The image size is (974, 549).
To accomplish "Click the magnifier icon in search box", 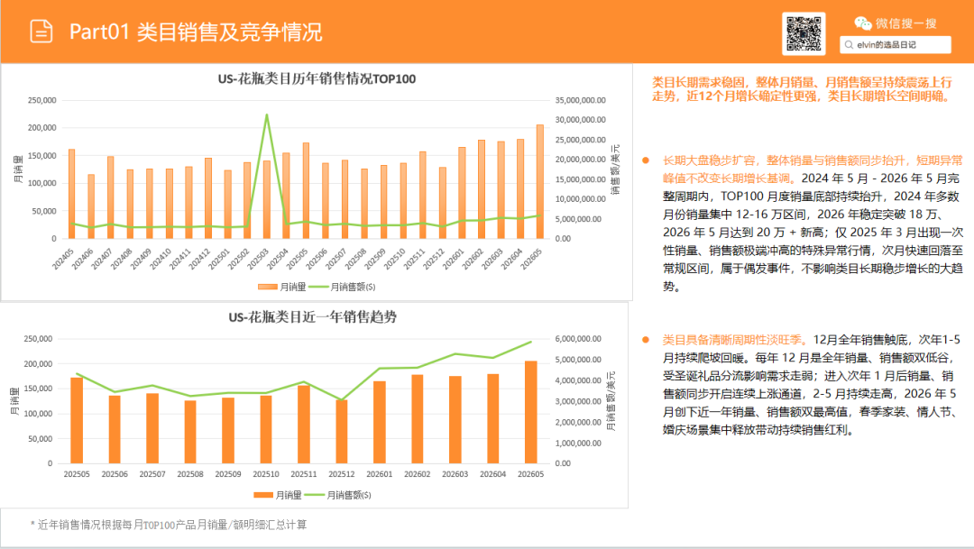I will tap(850, 45).
